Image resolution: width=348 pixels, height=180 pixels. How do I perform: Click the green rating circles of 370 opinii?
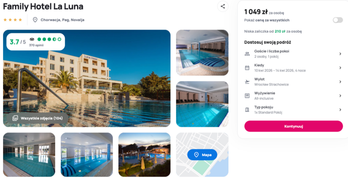tap(49, 39)
